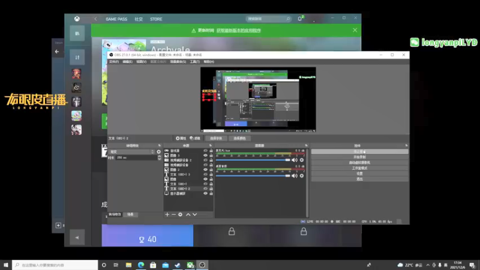Image resolution: width=480 pixels, height=270 pixels.
Task: Open File Explorer from the taskbar
Action: [128, 265]
